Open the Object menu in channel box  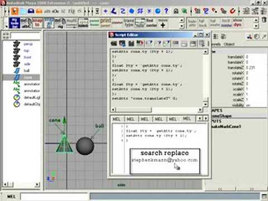229,44
